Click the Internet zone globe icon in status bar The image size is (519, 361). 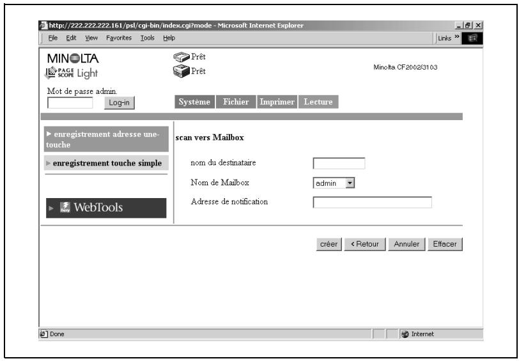pyautogui.click(x=405, y=334)
